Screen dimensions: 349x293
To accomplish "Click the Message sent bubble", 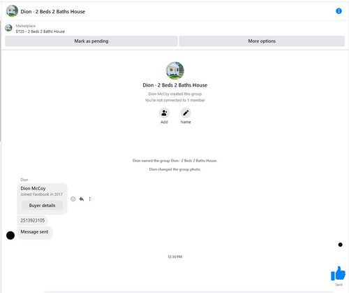I will [x=34, y=232].
